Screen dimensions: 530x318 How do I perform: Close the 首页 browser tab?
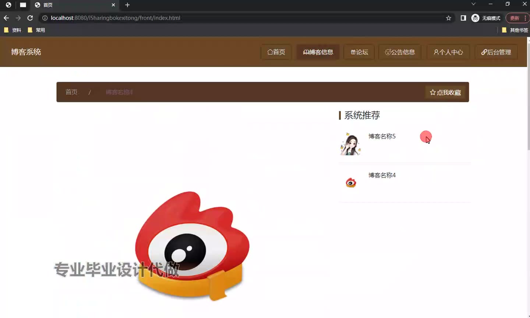coord(113,5)
